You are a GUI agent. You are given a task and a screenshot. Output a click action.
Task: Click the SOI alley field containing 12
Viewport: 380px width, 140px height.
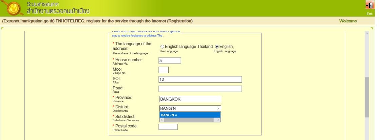coord(200,79)
